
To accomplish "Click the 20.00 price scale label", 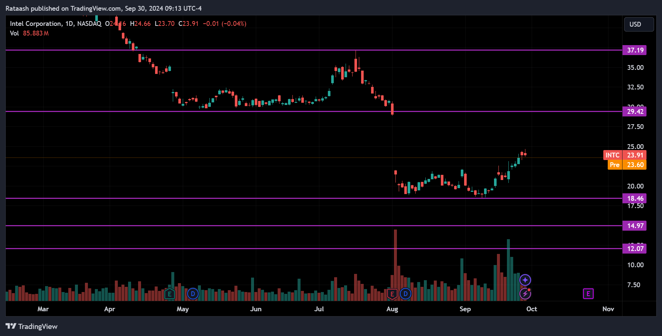I will click(x=635, y=186).
